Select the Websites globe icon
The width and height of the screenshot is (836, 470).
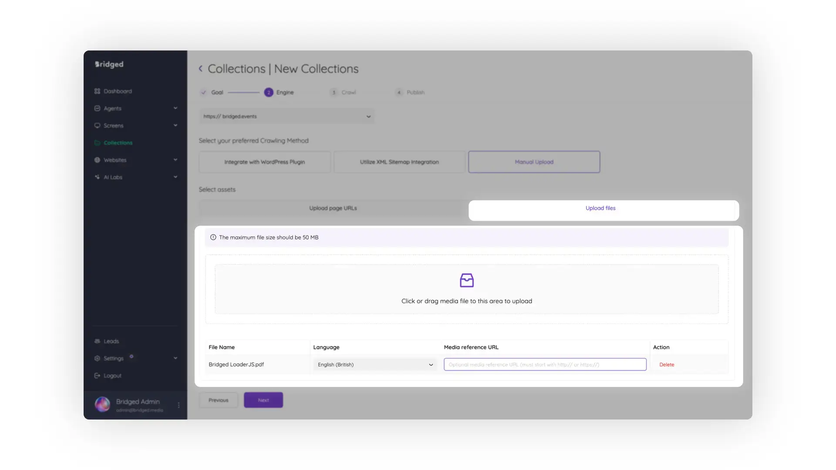[98, 160]
